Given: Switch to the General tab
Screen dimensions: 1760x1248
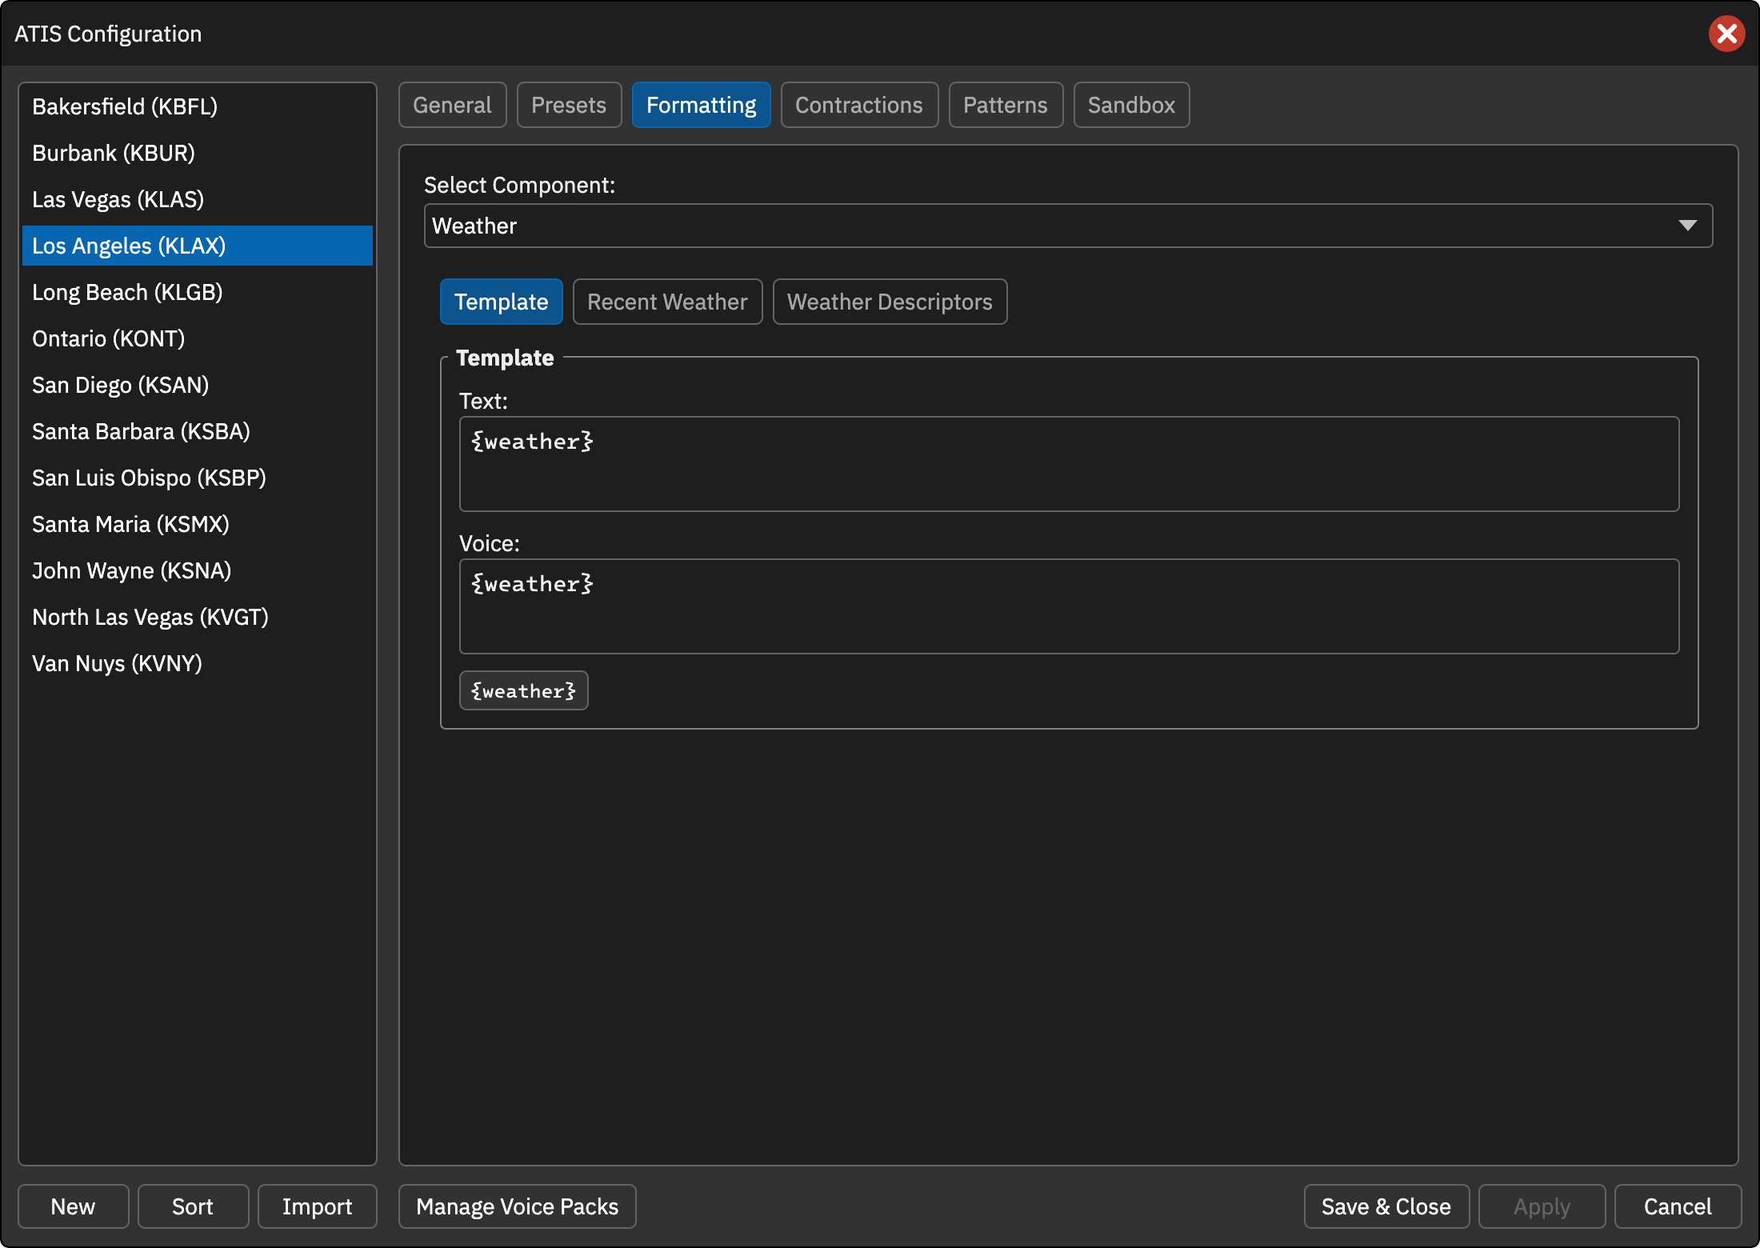Looking at the screenshot, I should click(x=452, y=105).
